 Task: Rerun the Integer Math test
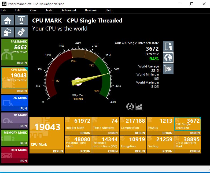click(x=78, y=133)
